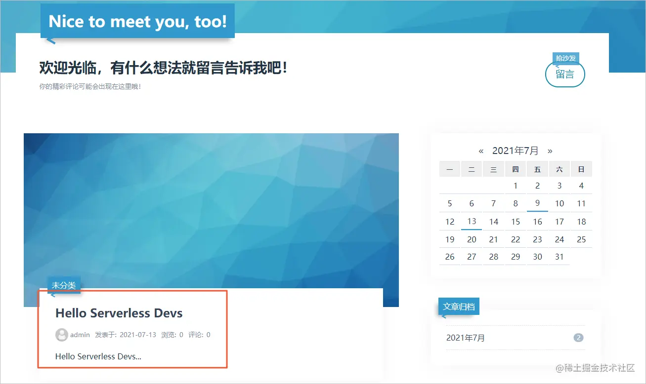
Task: Open the 2021年7月 archive link
Action: click(x=466, y=338)
